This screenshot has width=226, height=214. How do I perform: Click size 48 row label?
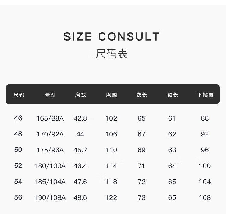coord(18,134)
